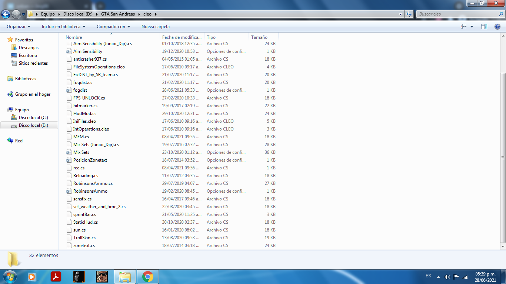The height and width of the screenshot is (284, 506).
Task: Launch Windows Media Player from taskbar
Action: (33, 277)
